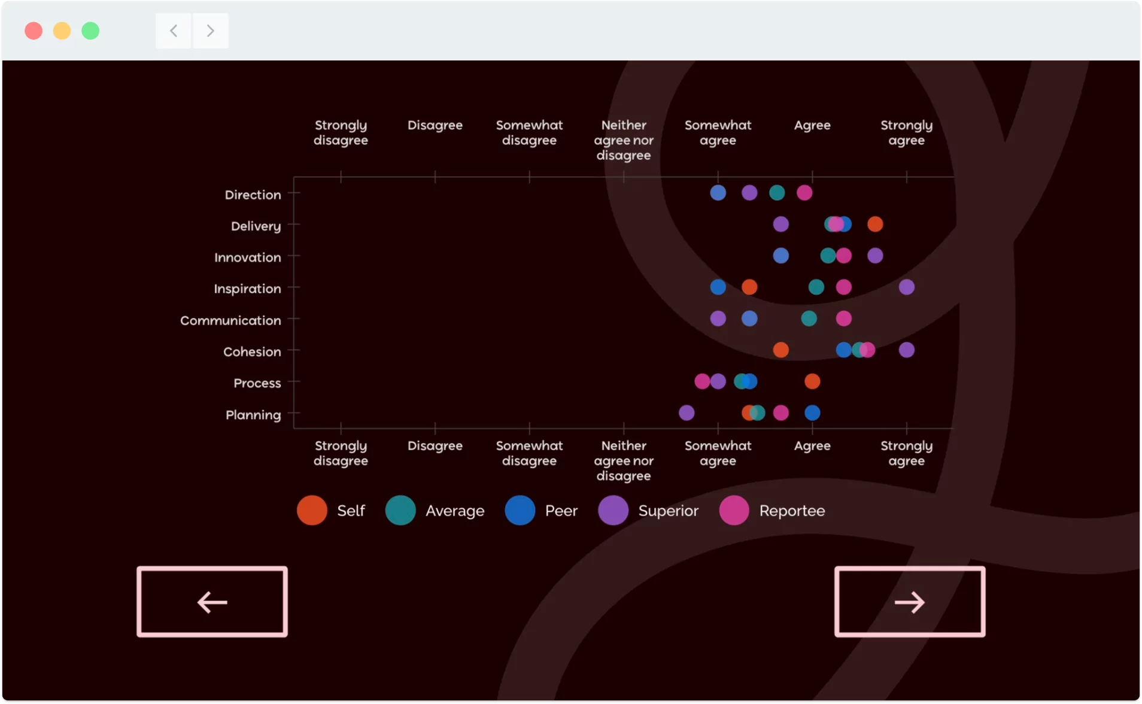Toggle the Superior purple legend circle
The height and width of the screenshot is (704, 1142).
coord(613,511)
